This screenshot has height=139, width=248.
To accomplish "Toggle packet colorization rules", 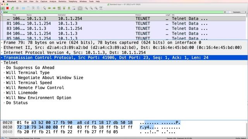I will coord(80,8).
